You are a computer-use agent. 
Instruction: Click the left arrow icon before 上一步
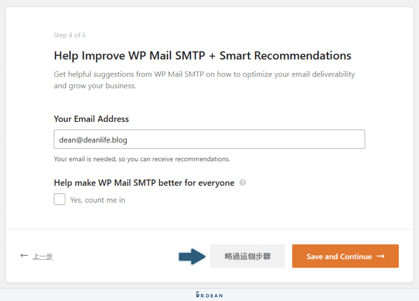[x=24, y=255]
